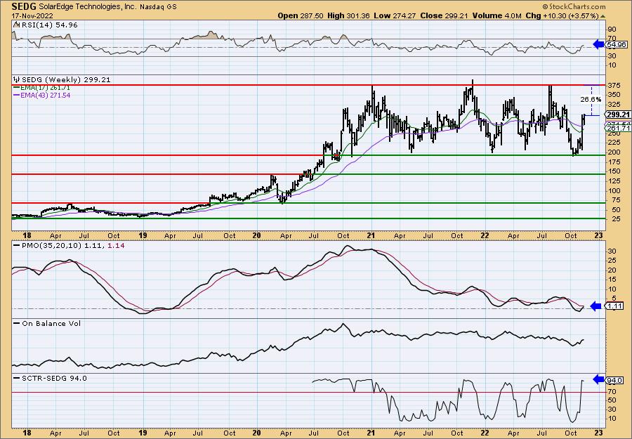
Task: Click the 261.71 EMA price tag on axis
Action: pos(617,129)
